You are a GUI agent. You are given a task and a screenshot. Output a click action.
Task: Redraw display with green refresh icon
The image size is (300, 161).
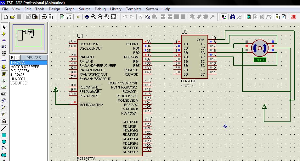click(62, 17)
